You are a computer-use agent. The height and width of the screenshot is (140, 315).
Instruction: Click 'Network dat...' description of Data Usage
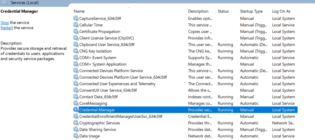pos(200,136)
